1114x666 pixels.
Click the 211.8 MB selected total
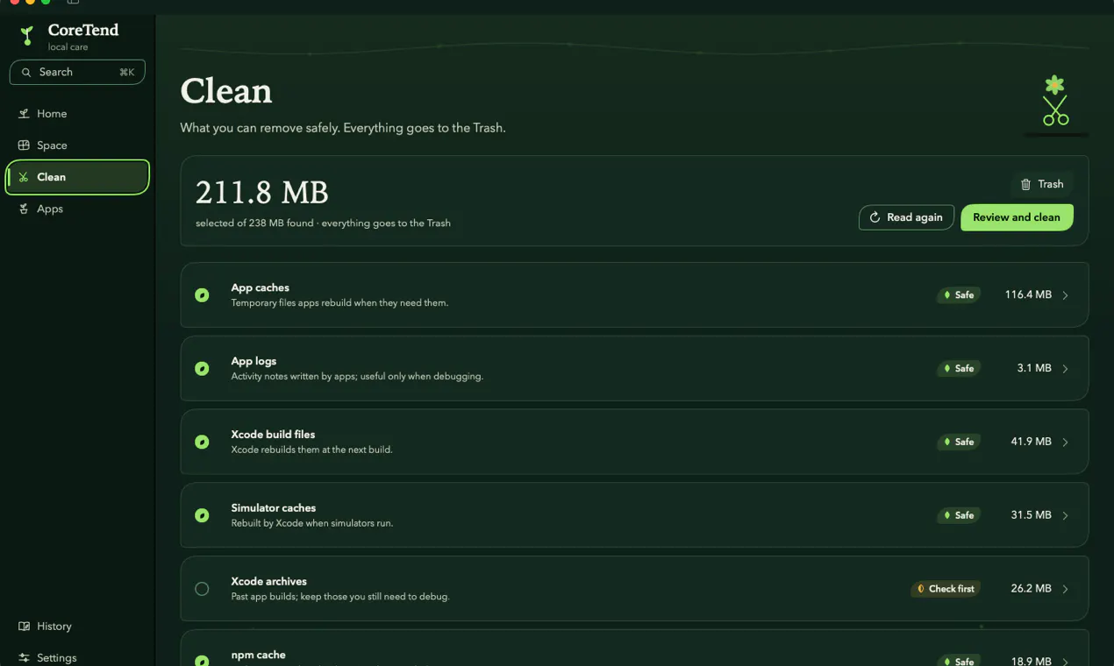click(261, 192)
